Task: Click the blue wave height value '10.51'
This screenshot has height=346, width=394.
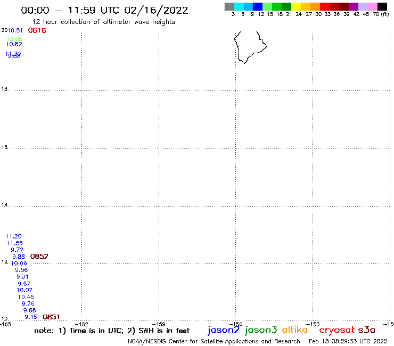Action: pyautogui.click(x=15, y=30)
